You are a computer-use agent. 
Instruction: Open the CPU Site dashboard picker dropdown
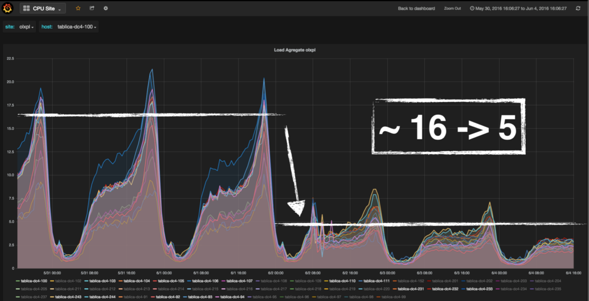tap(43, 8)
